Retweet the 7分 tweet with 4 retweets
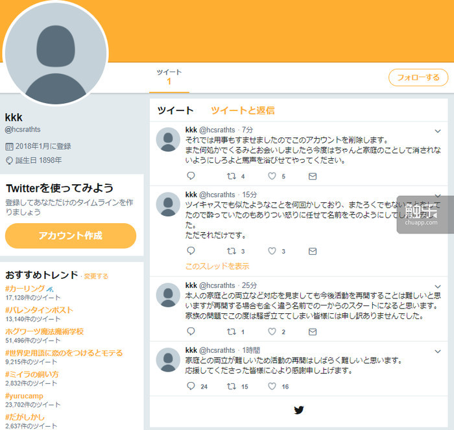The width and height of the screenshot is (454, 430). click(x=232, y=176)
